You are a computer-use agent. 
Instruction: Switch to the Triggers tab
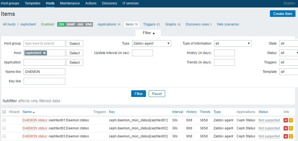149,24
